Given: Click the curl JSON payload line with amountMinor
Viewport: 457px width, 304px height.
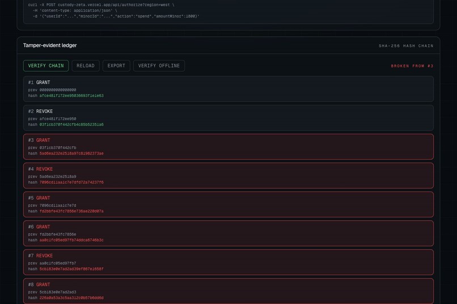Looking at the screenshot, I should click(x=116, y=16).
